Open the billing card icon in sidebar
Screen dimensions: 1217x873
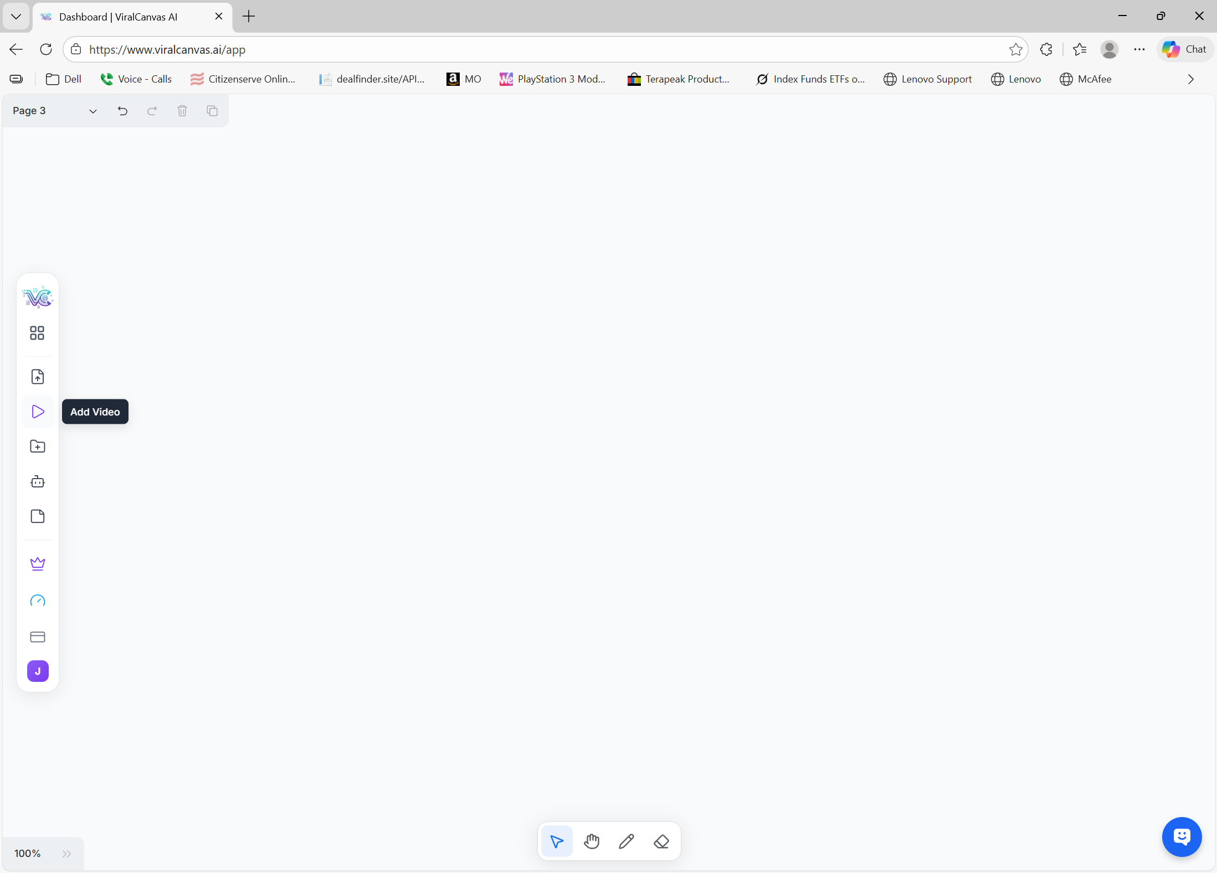click(x=38, y=636)
